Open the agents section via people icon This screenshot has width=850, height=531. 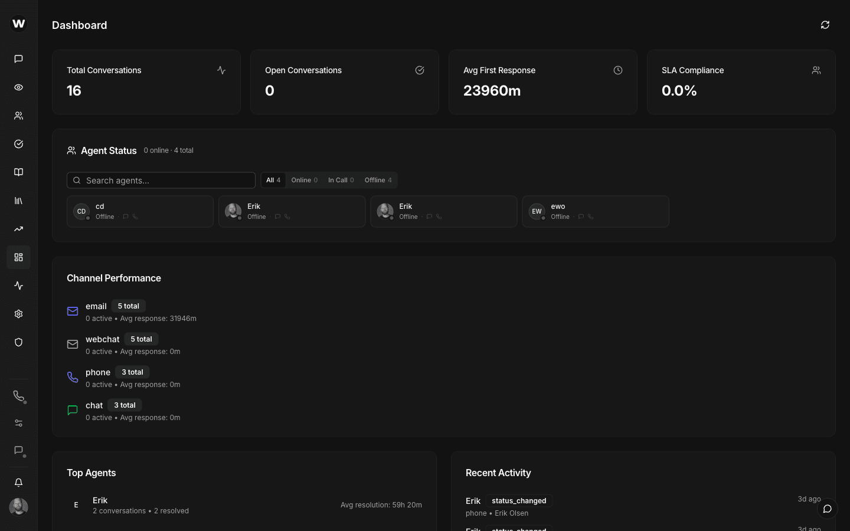click(x=18, y=116)
